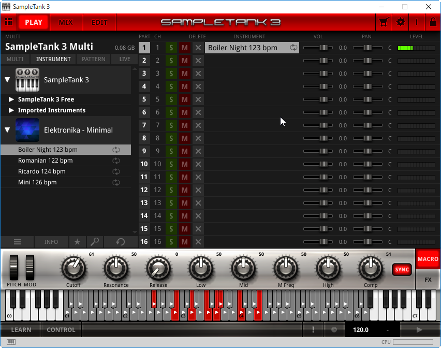Solo part 1
This screenshot has width=441, height=348.
(171, 48)
